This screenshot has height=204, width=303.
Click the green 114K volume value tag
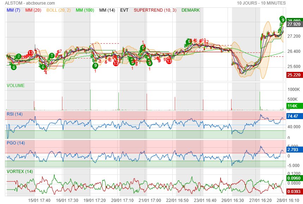coord(292,106)
